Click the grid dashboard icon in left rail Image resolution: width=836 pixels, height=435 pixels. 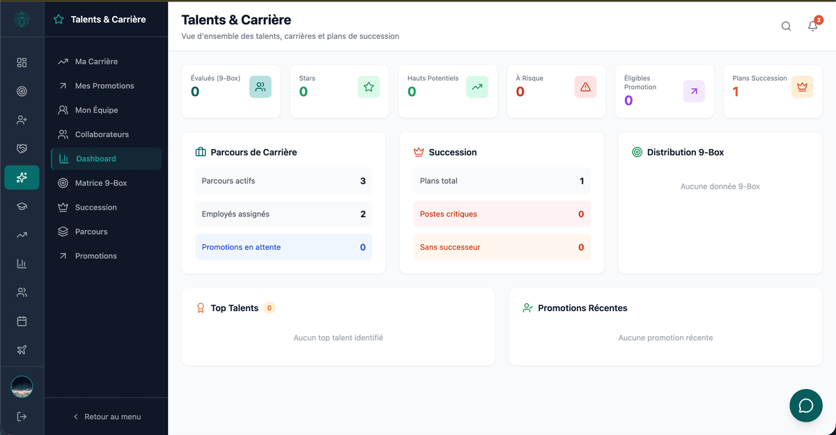tap(22, 63)
